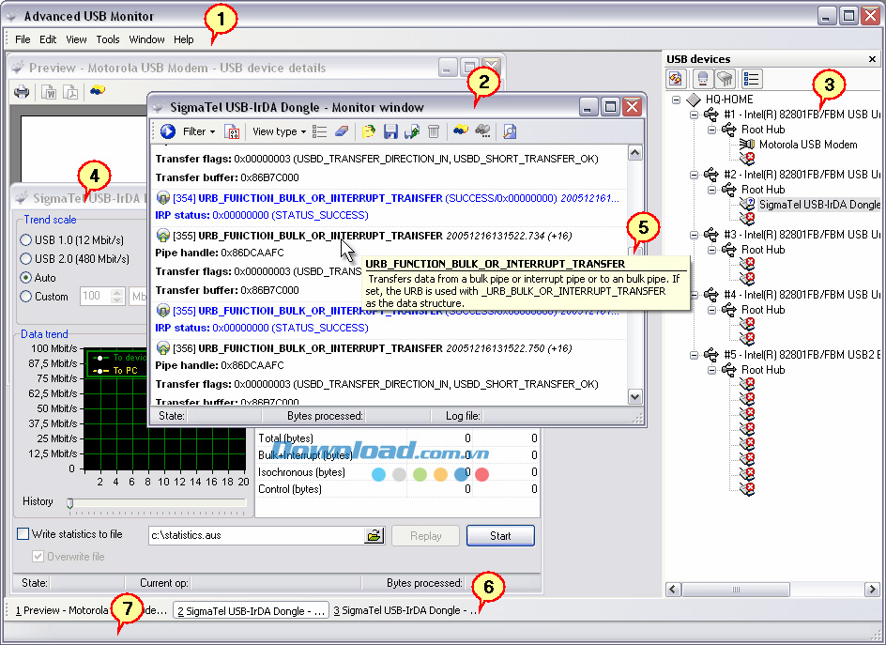Collapse the #5 Intel USB2 controller node

coord(694,355)
